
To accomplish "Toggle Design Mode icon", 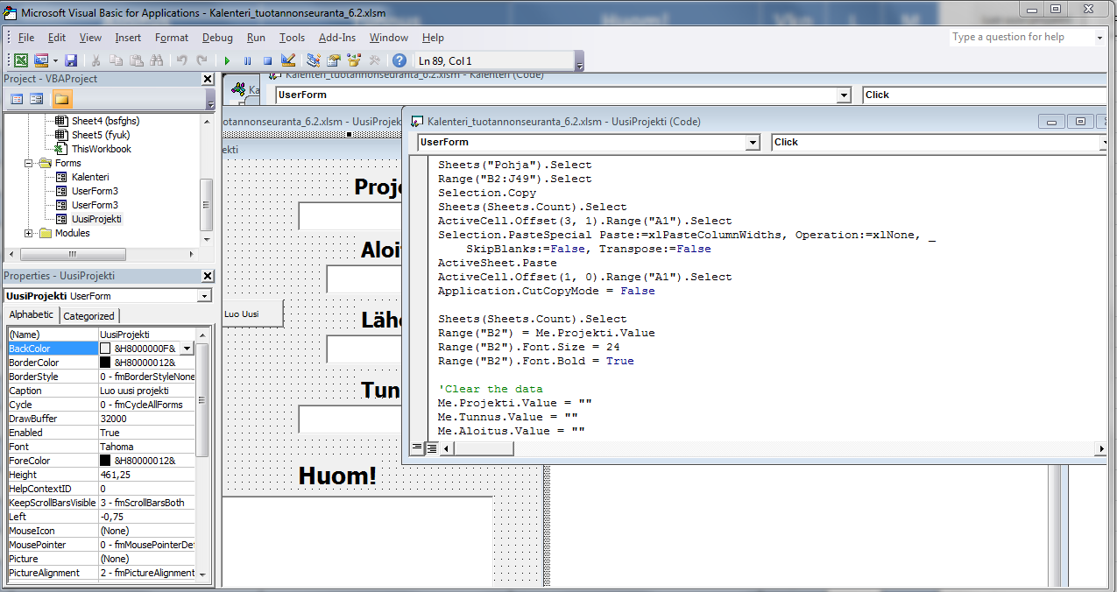I will click(x=287, y=60).
